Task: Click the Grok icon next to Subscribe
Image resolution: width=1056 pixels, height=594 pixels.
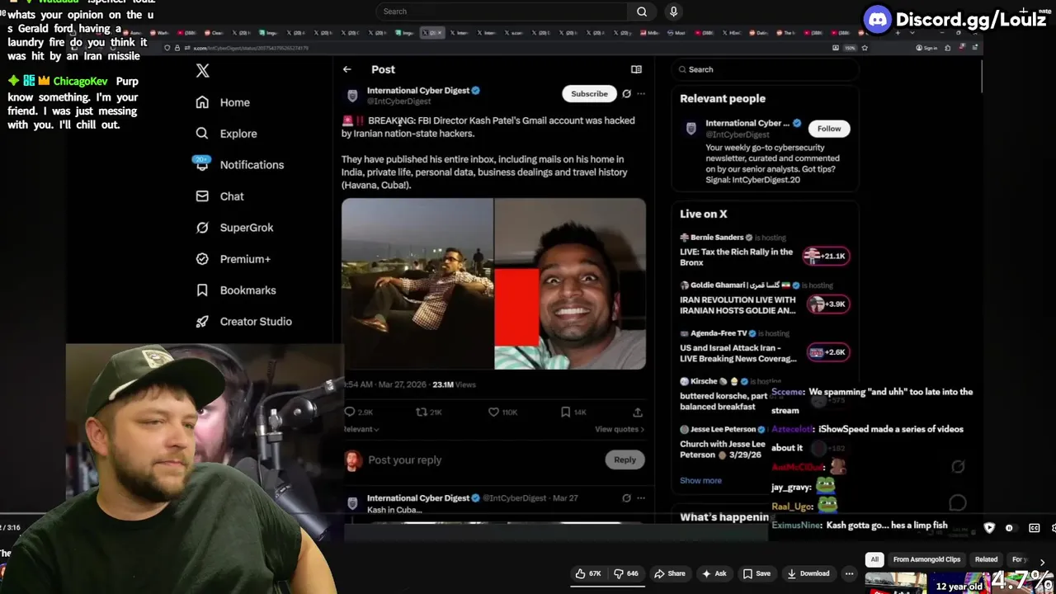Action: tap(626, 94)
